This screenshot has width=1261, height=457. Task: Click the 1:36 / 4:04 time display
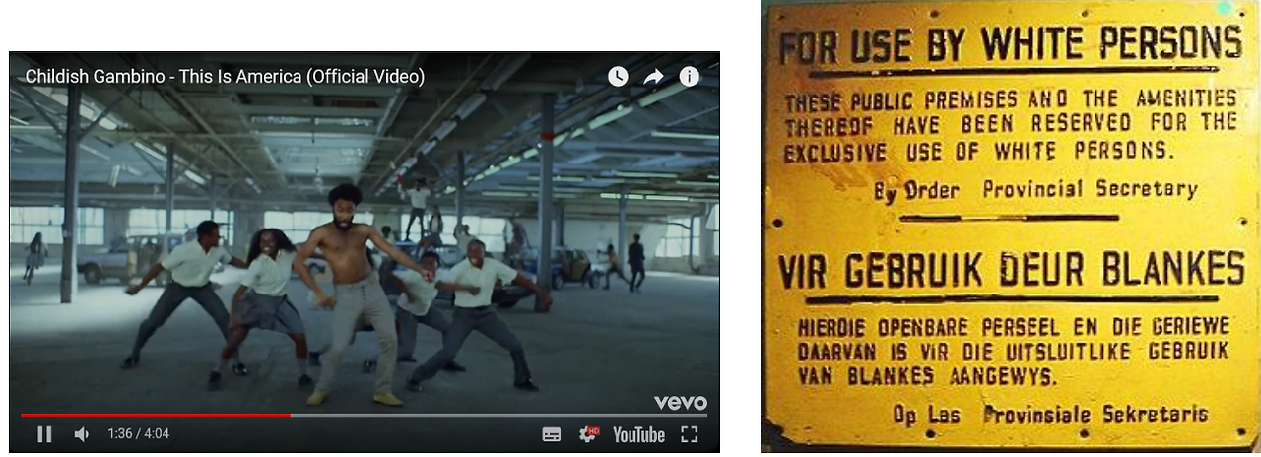tap(138, 434)
